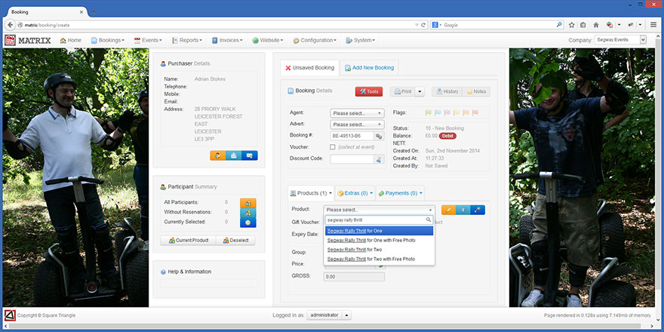Screen dimensions: 664x332
Task: Click the purple flag icon
Action: pyautogui.click(x=447, y=112)
